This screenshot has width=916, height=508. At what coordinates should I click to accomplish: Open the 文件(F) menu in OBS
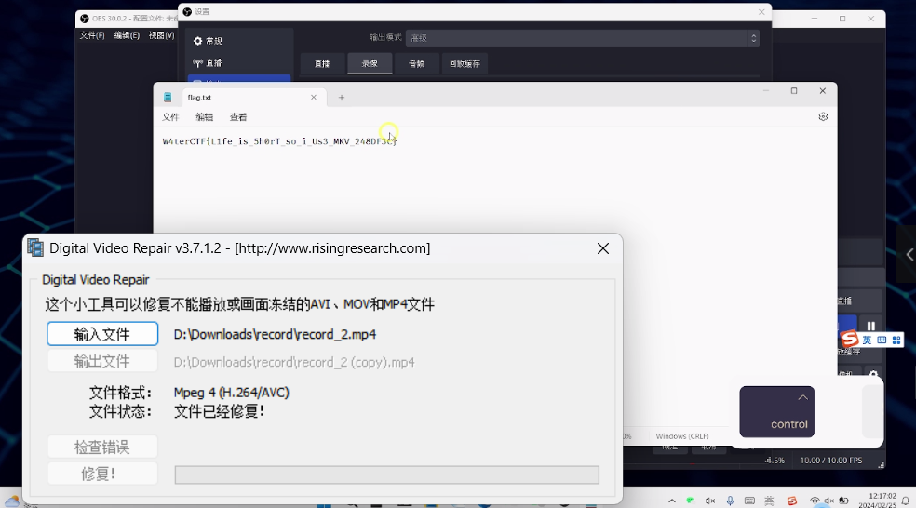pos(92,35)
